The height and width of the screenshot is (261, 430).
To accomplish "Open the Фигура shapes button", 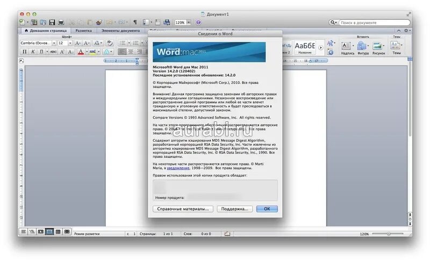I will [x=363, y=48].
